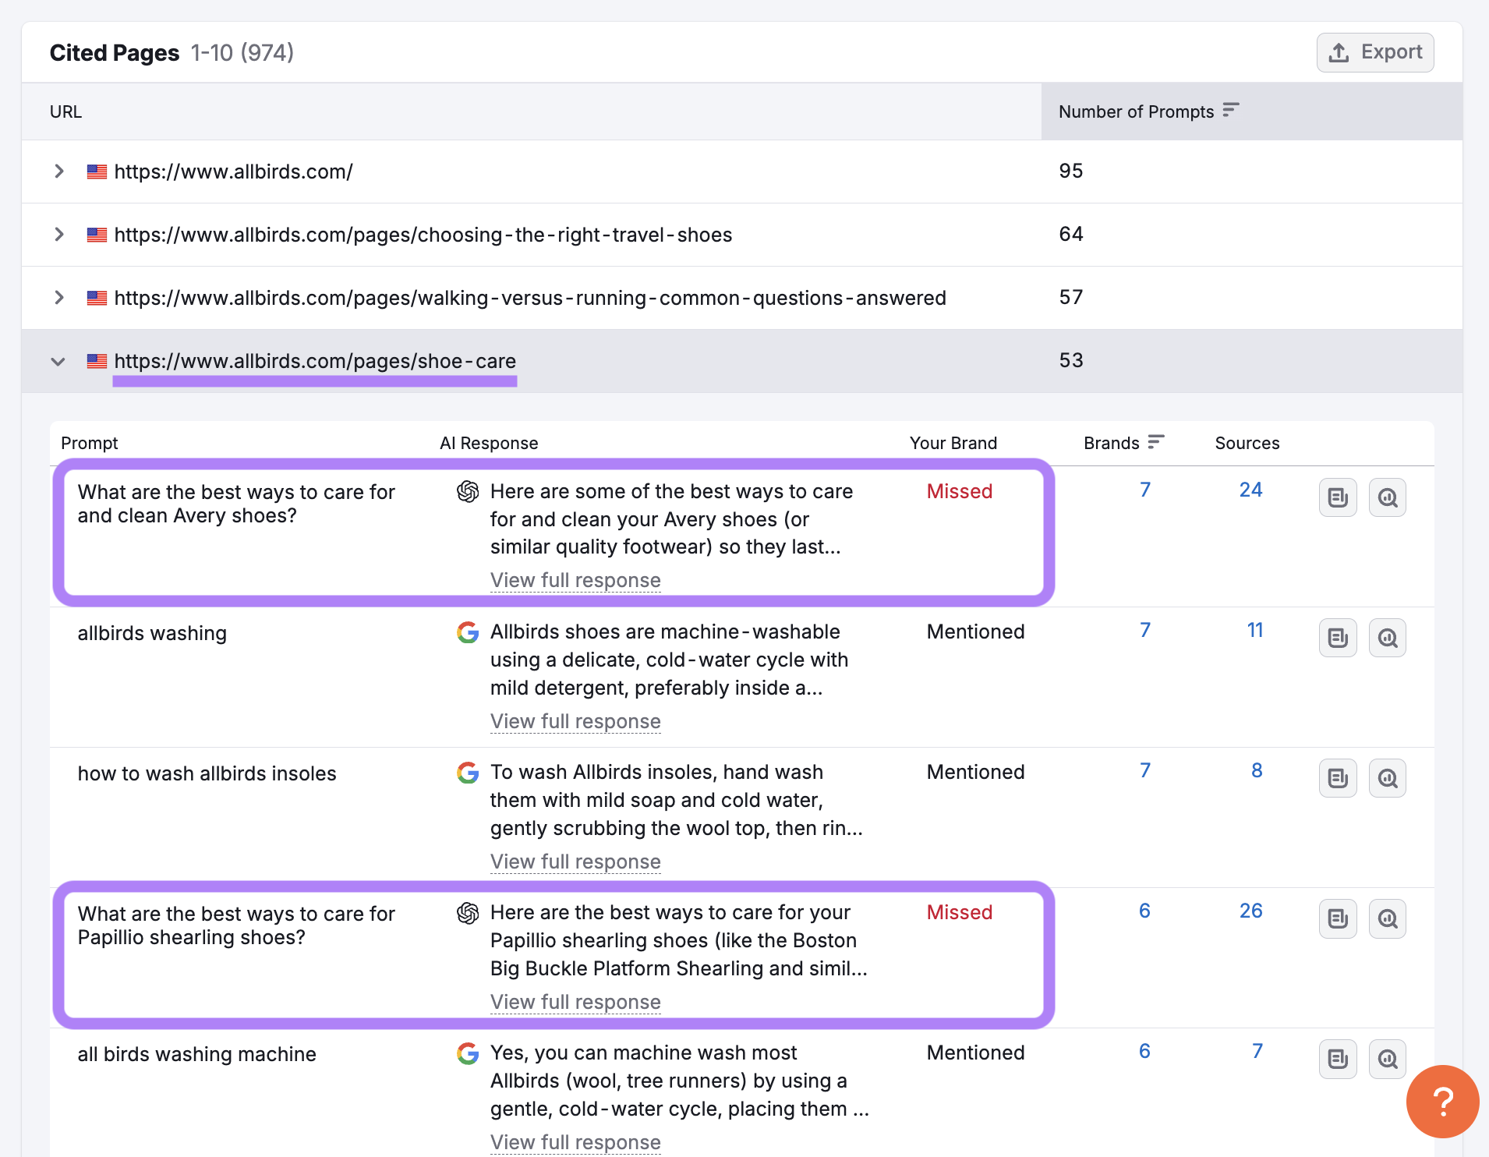Click the Sources column header

1247,443
